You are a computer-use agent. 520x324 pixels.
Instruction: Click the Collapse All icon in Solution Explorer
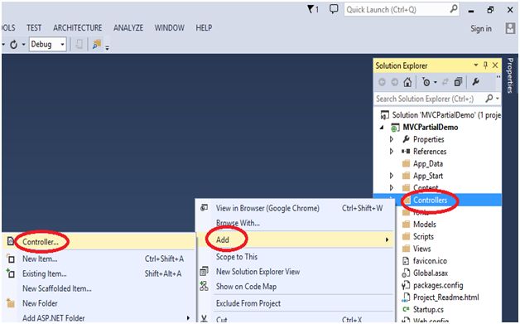click(x=458, y=82)
